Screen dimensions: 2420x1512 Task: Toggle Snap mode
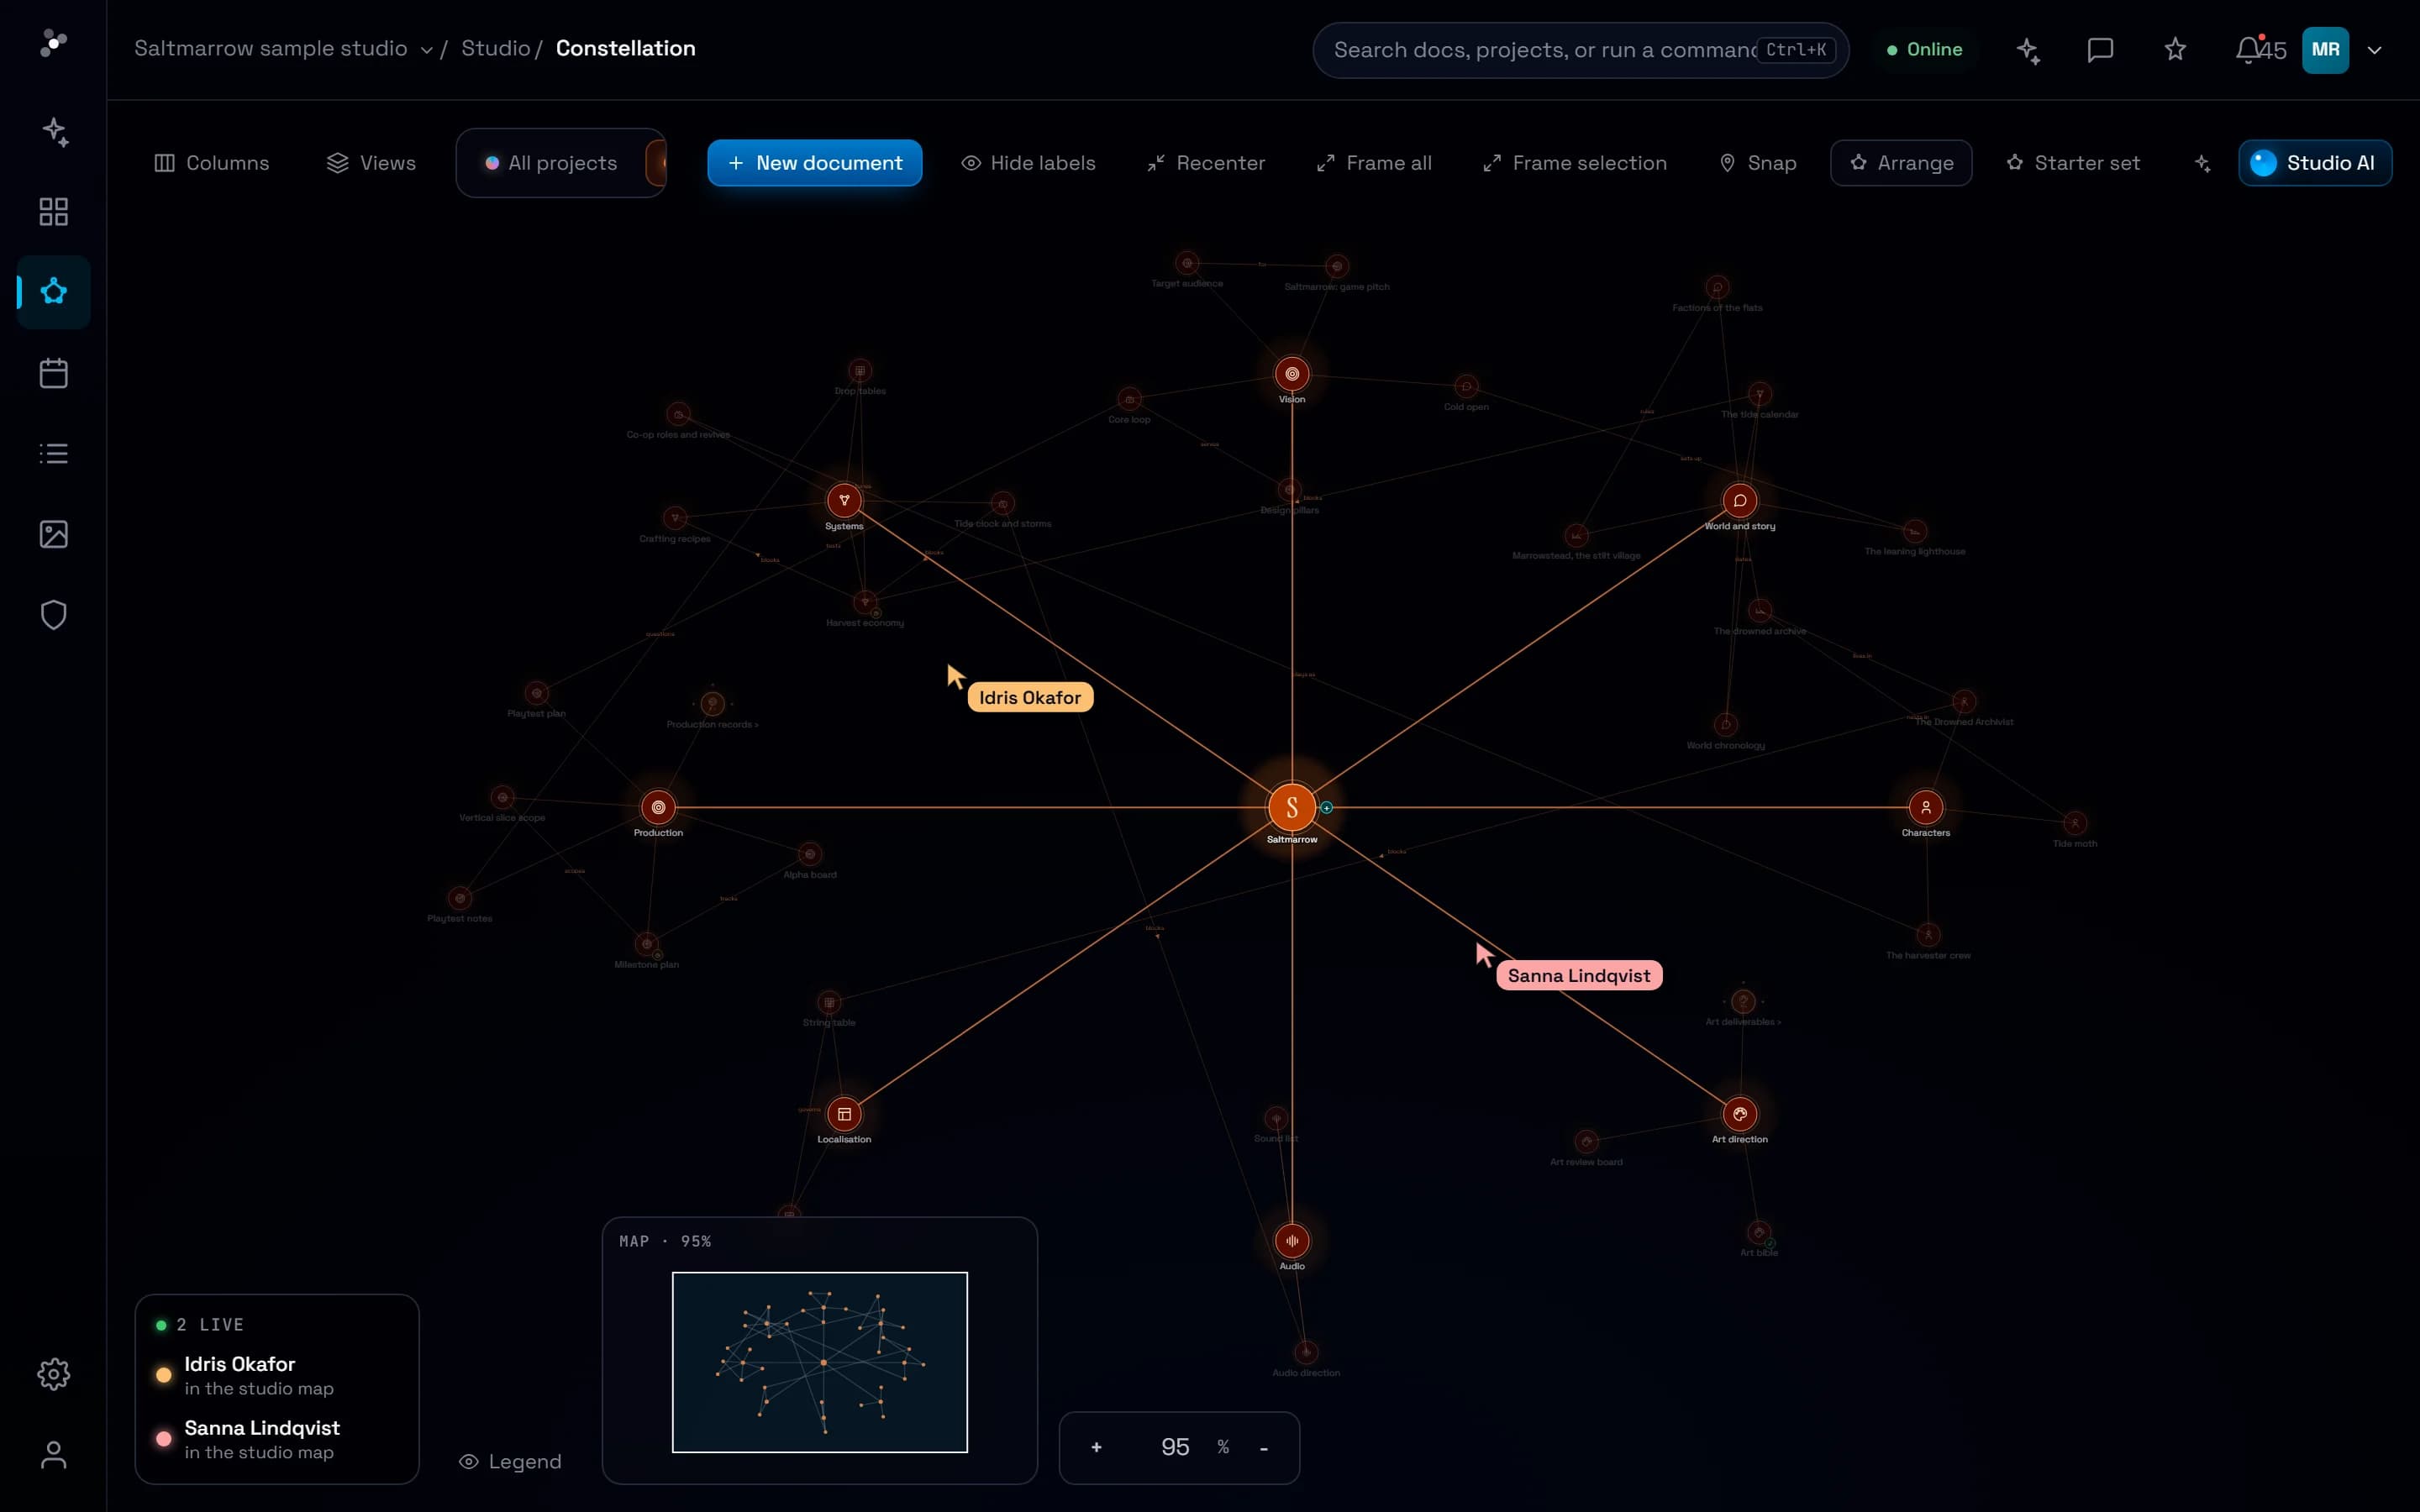coord(1758,163)
